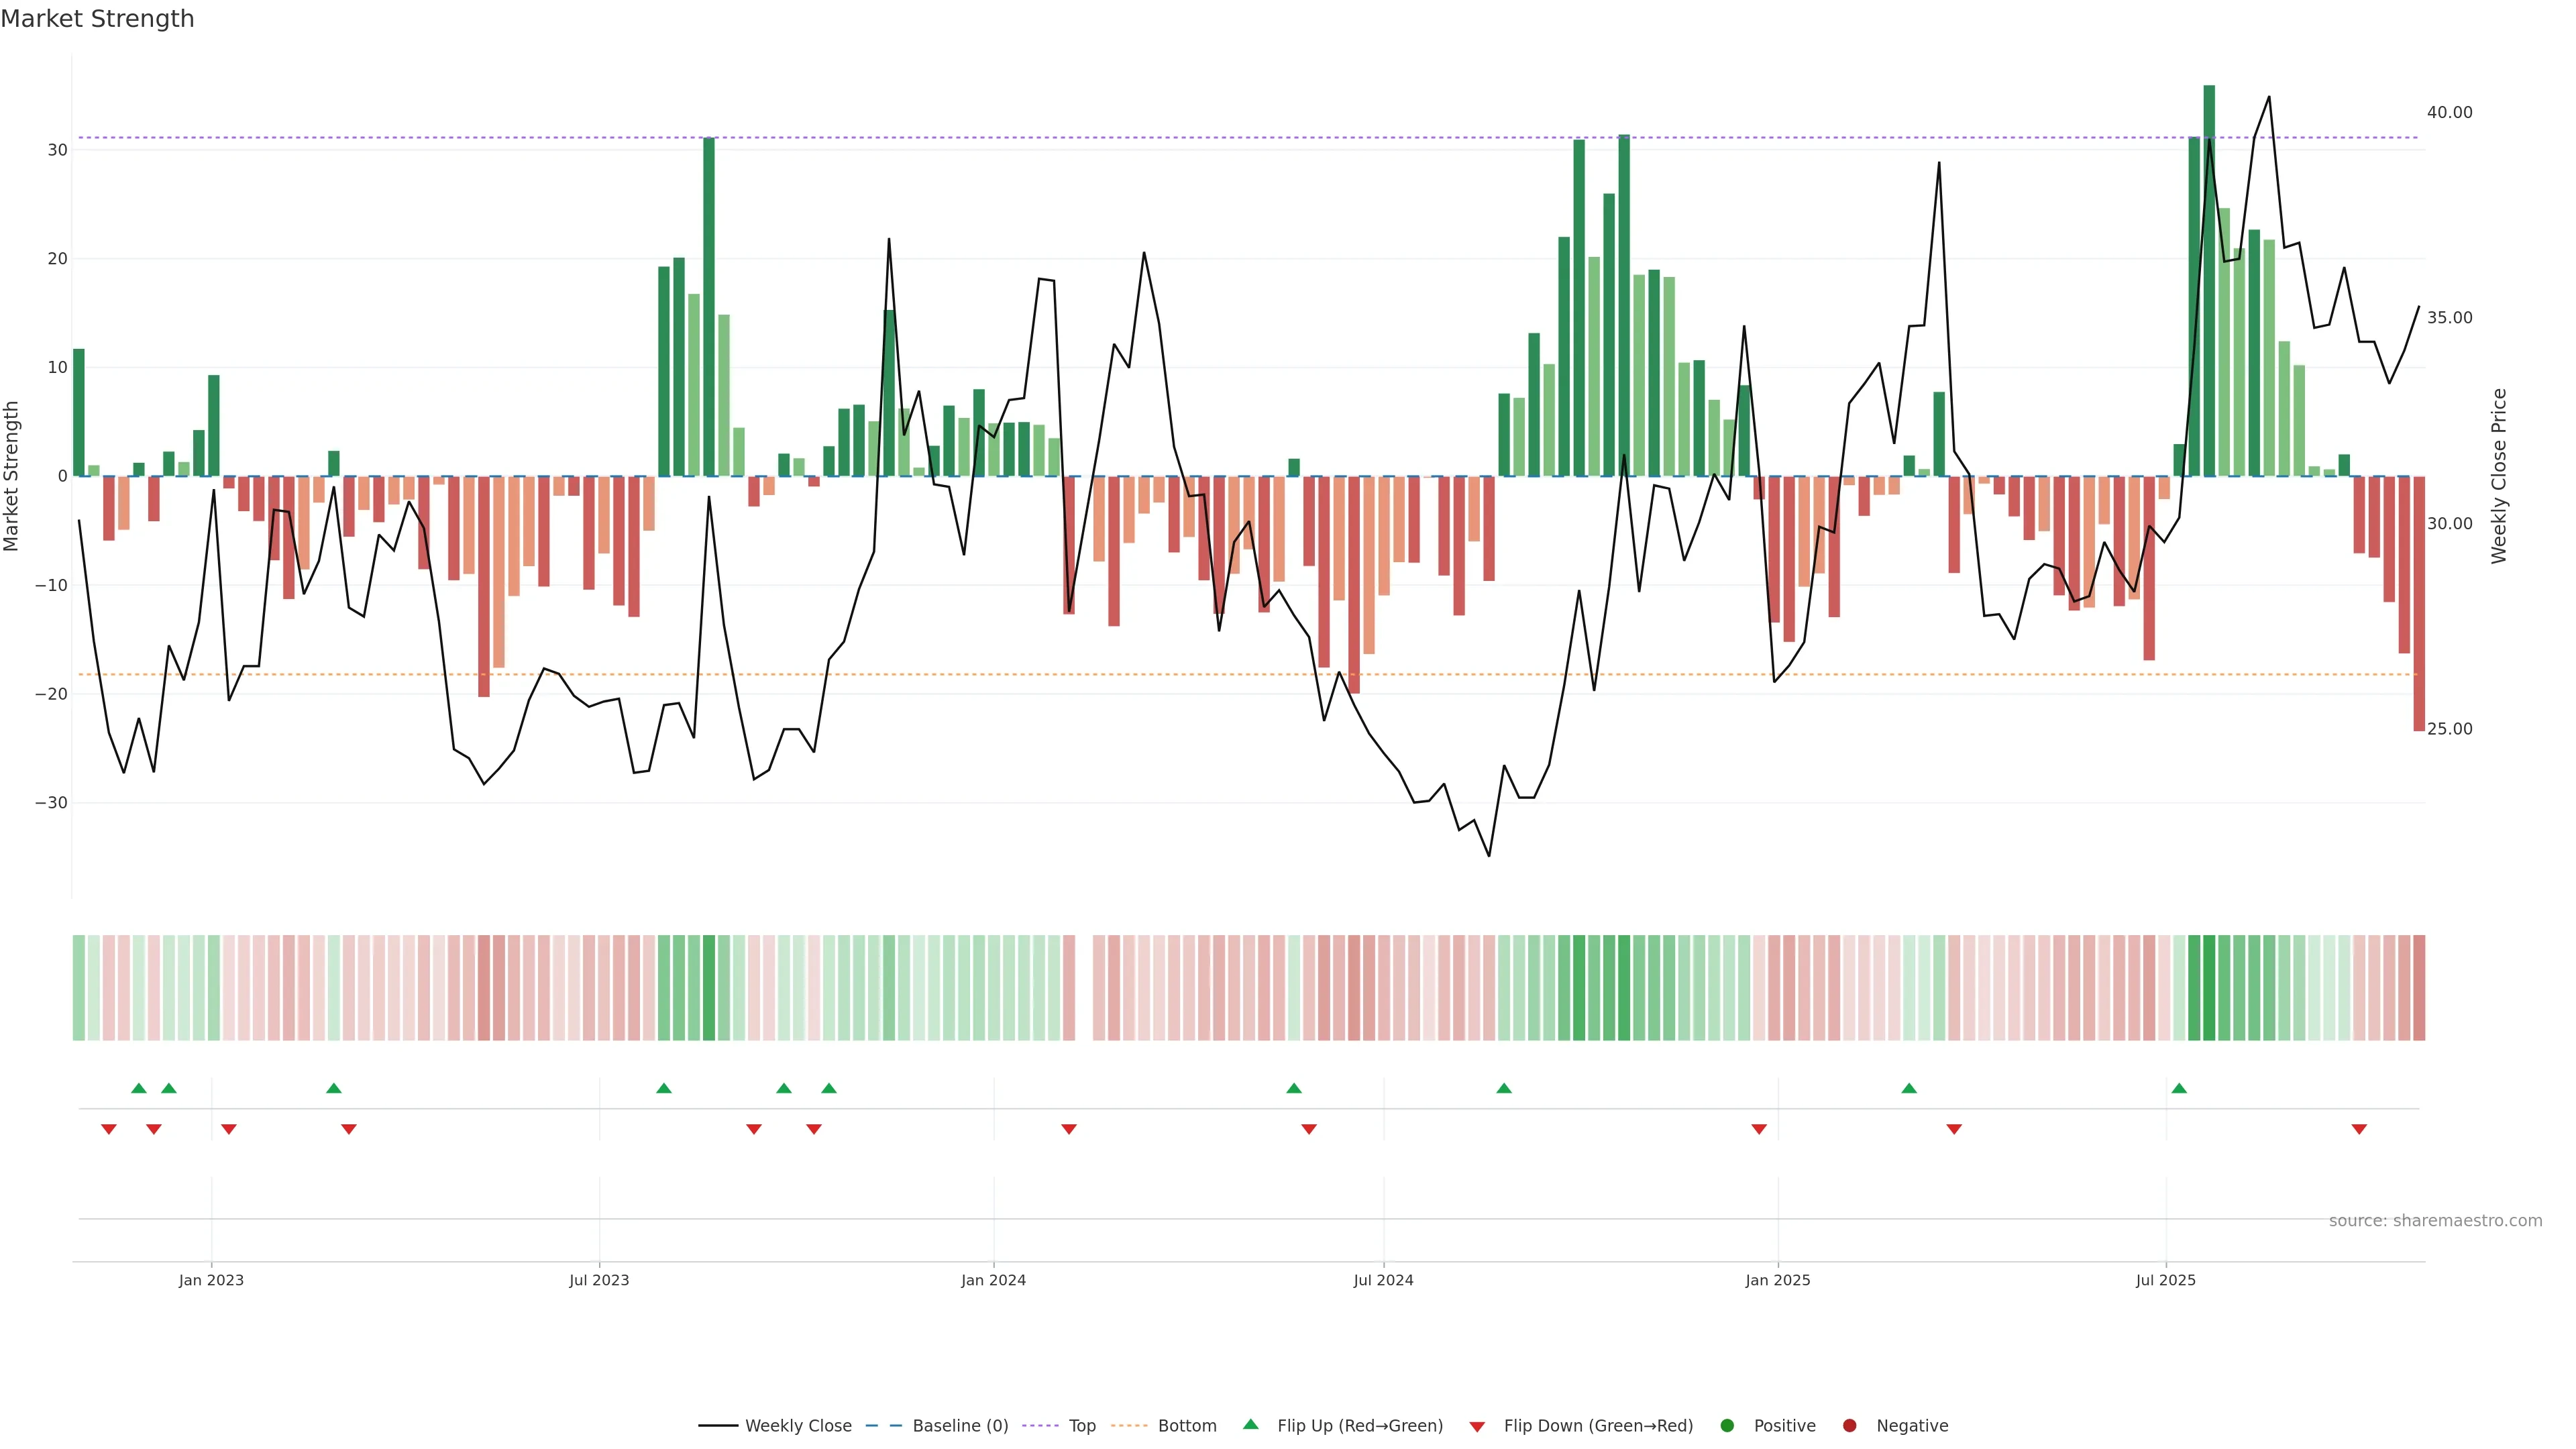Click red Negative legend dot
Screen dimensions: 2576x1449
1849,1426
